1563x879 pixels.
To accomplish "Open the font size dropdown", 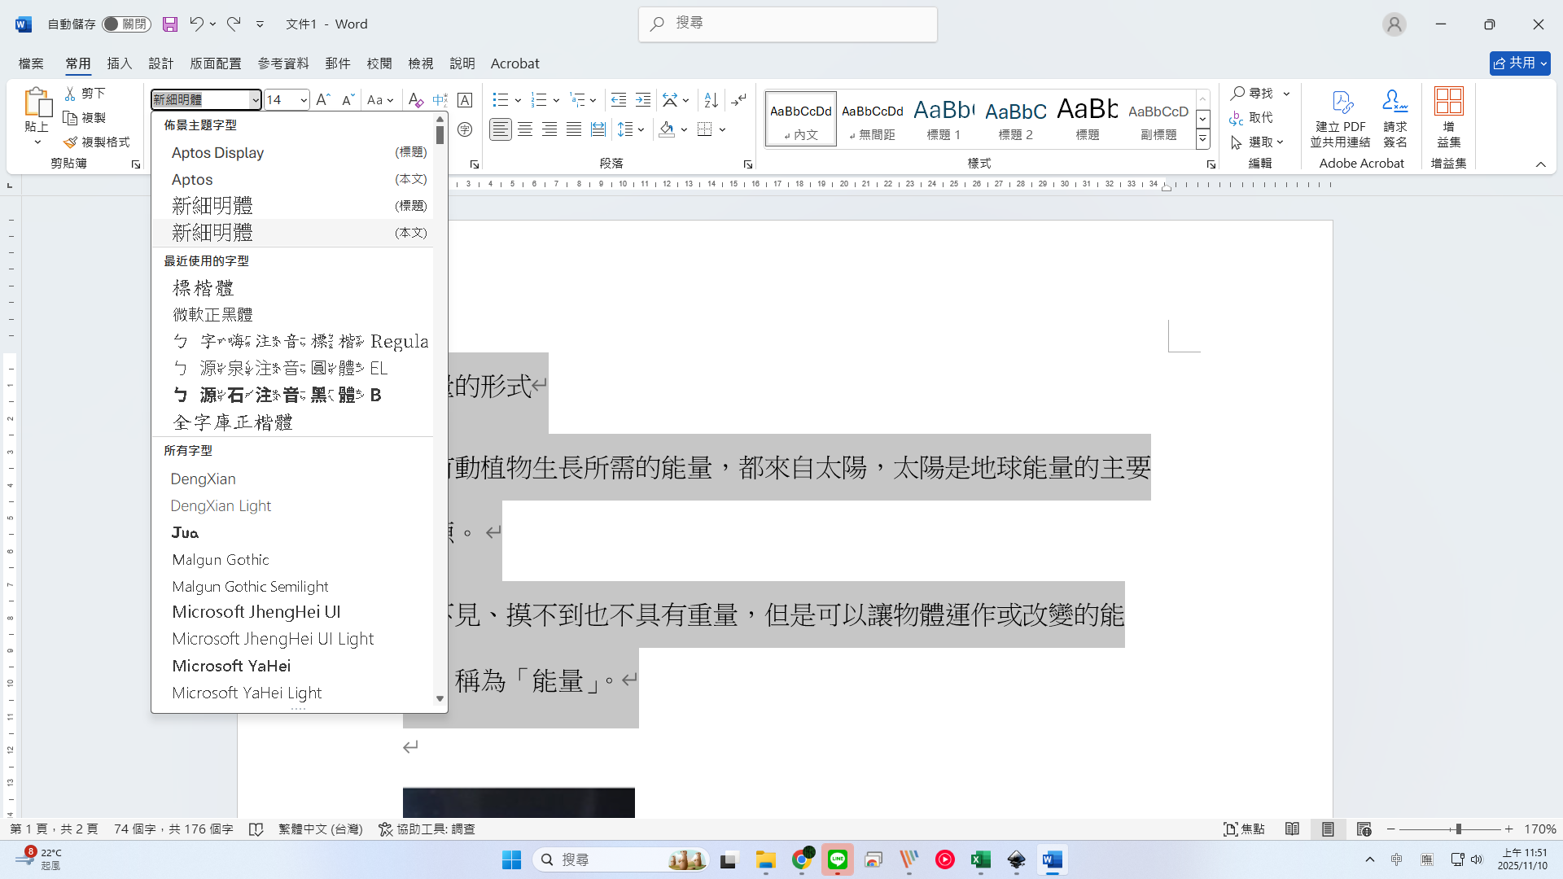I will [304, 100].
